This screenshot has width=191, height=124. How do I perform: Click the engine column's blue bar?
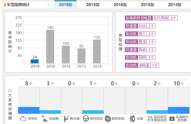click(29, 110)
